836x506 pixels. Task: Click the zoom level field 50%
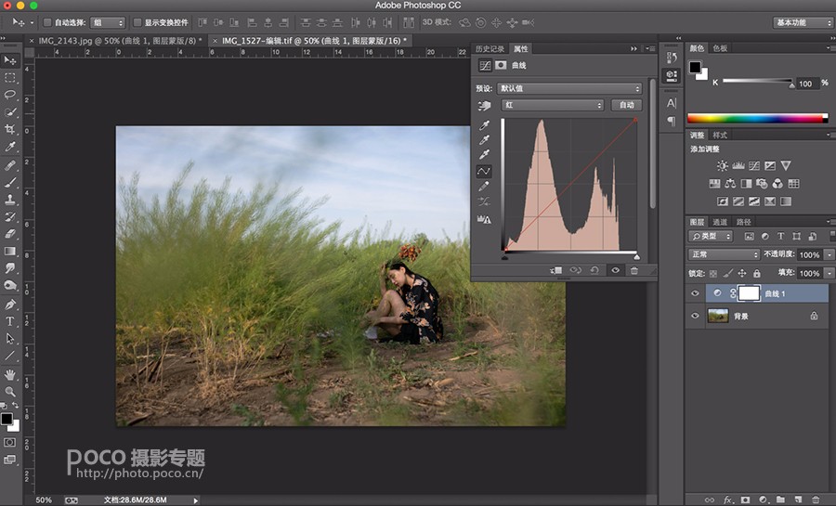coord(44,500)
